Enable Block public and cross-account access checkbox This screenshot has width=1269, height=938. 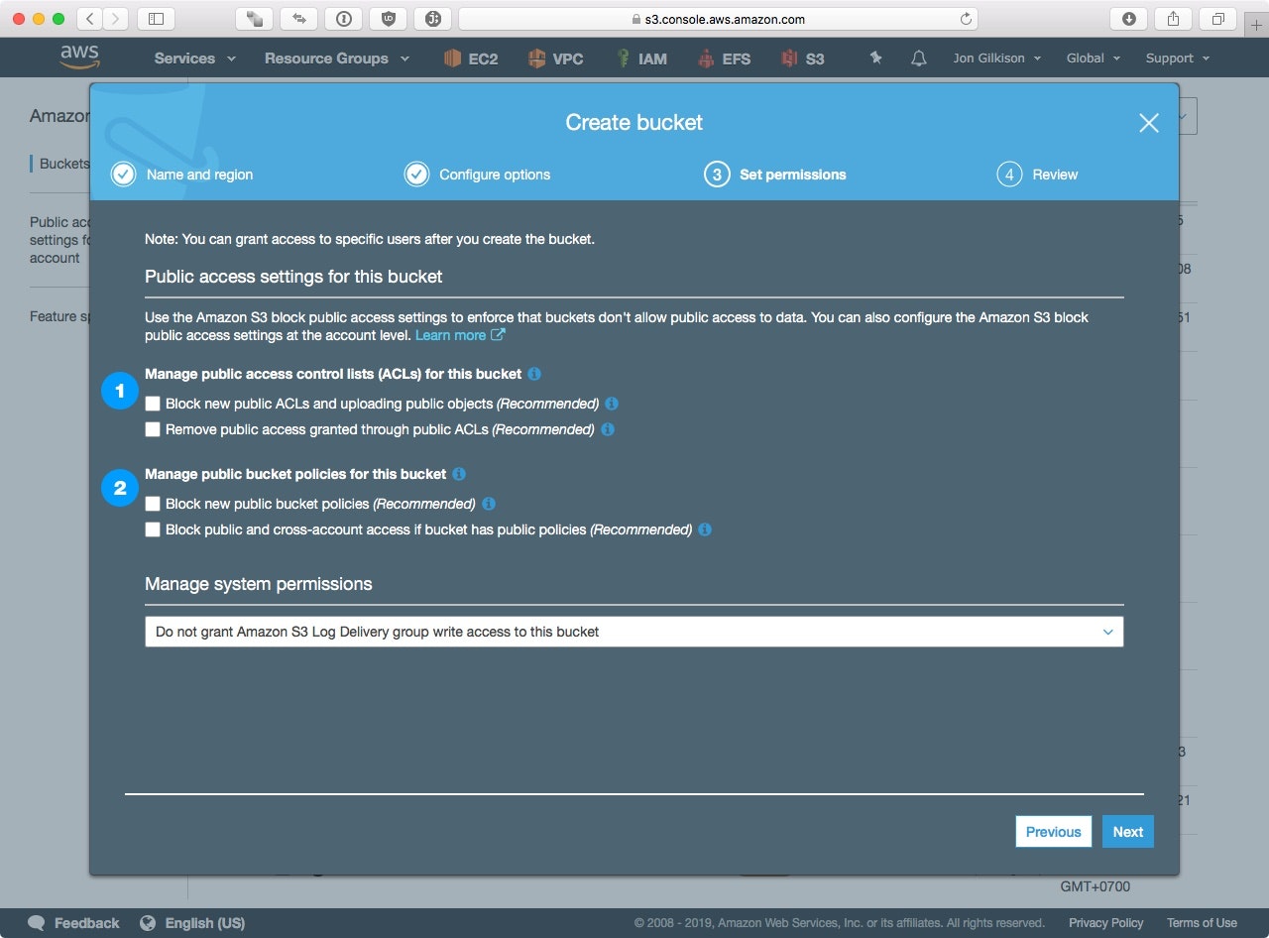(x=153, y=529)
